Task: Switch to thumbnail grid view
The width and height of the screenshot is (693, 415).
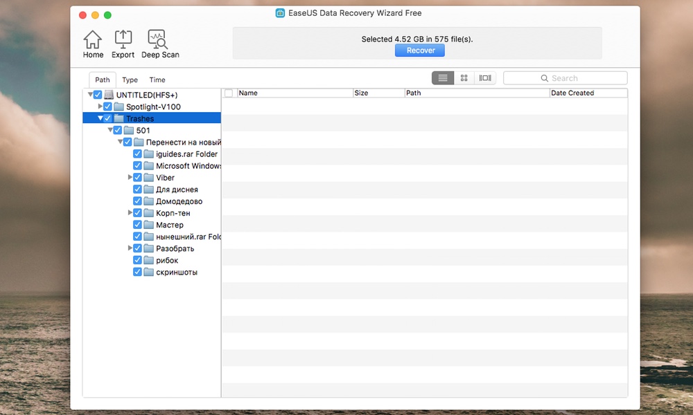Action: [464, 78]
